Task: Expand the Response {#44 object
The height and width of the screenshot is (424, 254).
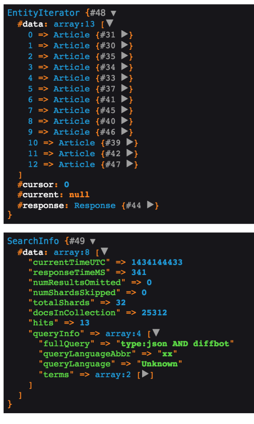Action: tap(150, 205)
